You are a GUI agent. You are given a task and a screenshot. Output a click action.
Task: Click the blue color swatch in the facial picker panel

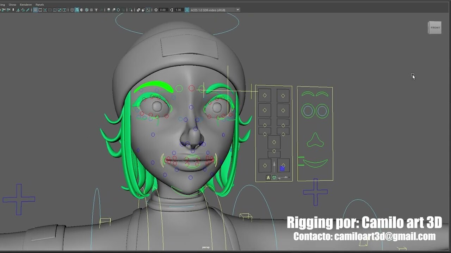tap(282, 168)
